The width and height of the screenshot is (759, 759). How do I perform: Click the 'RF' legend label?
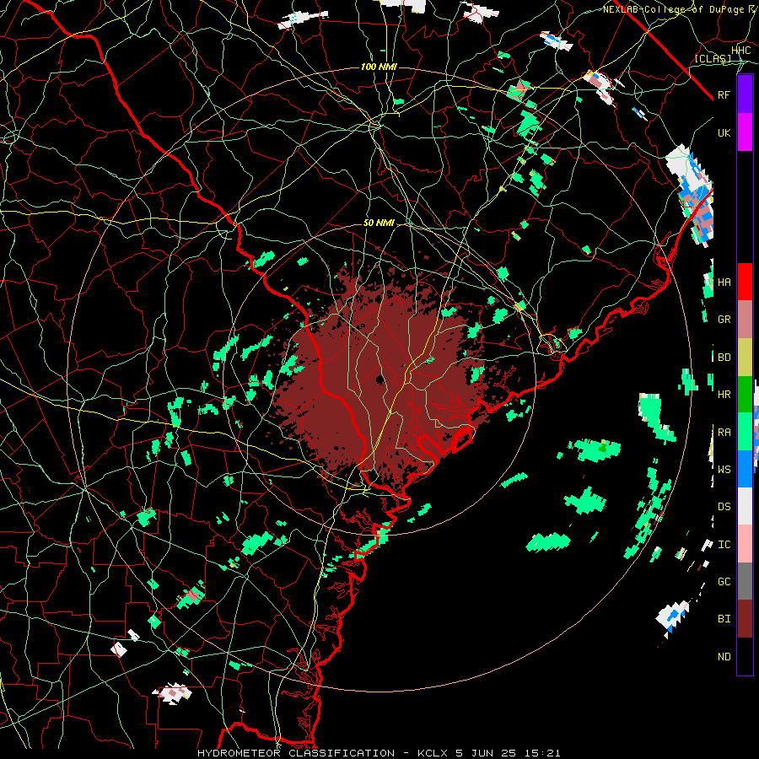[x=724, y=94]
